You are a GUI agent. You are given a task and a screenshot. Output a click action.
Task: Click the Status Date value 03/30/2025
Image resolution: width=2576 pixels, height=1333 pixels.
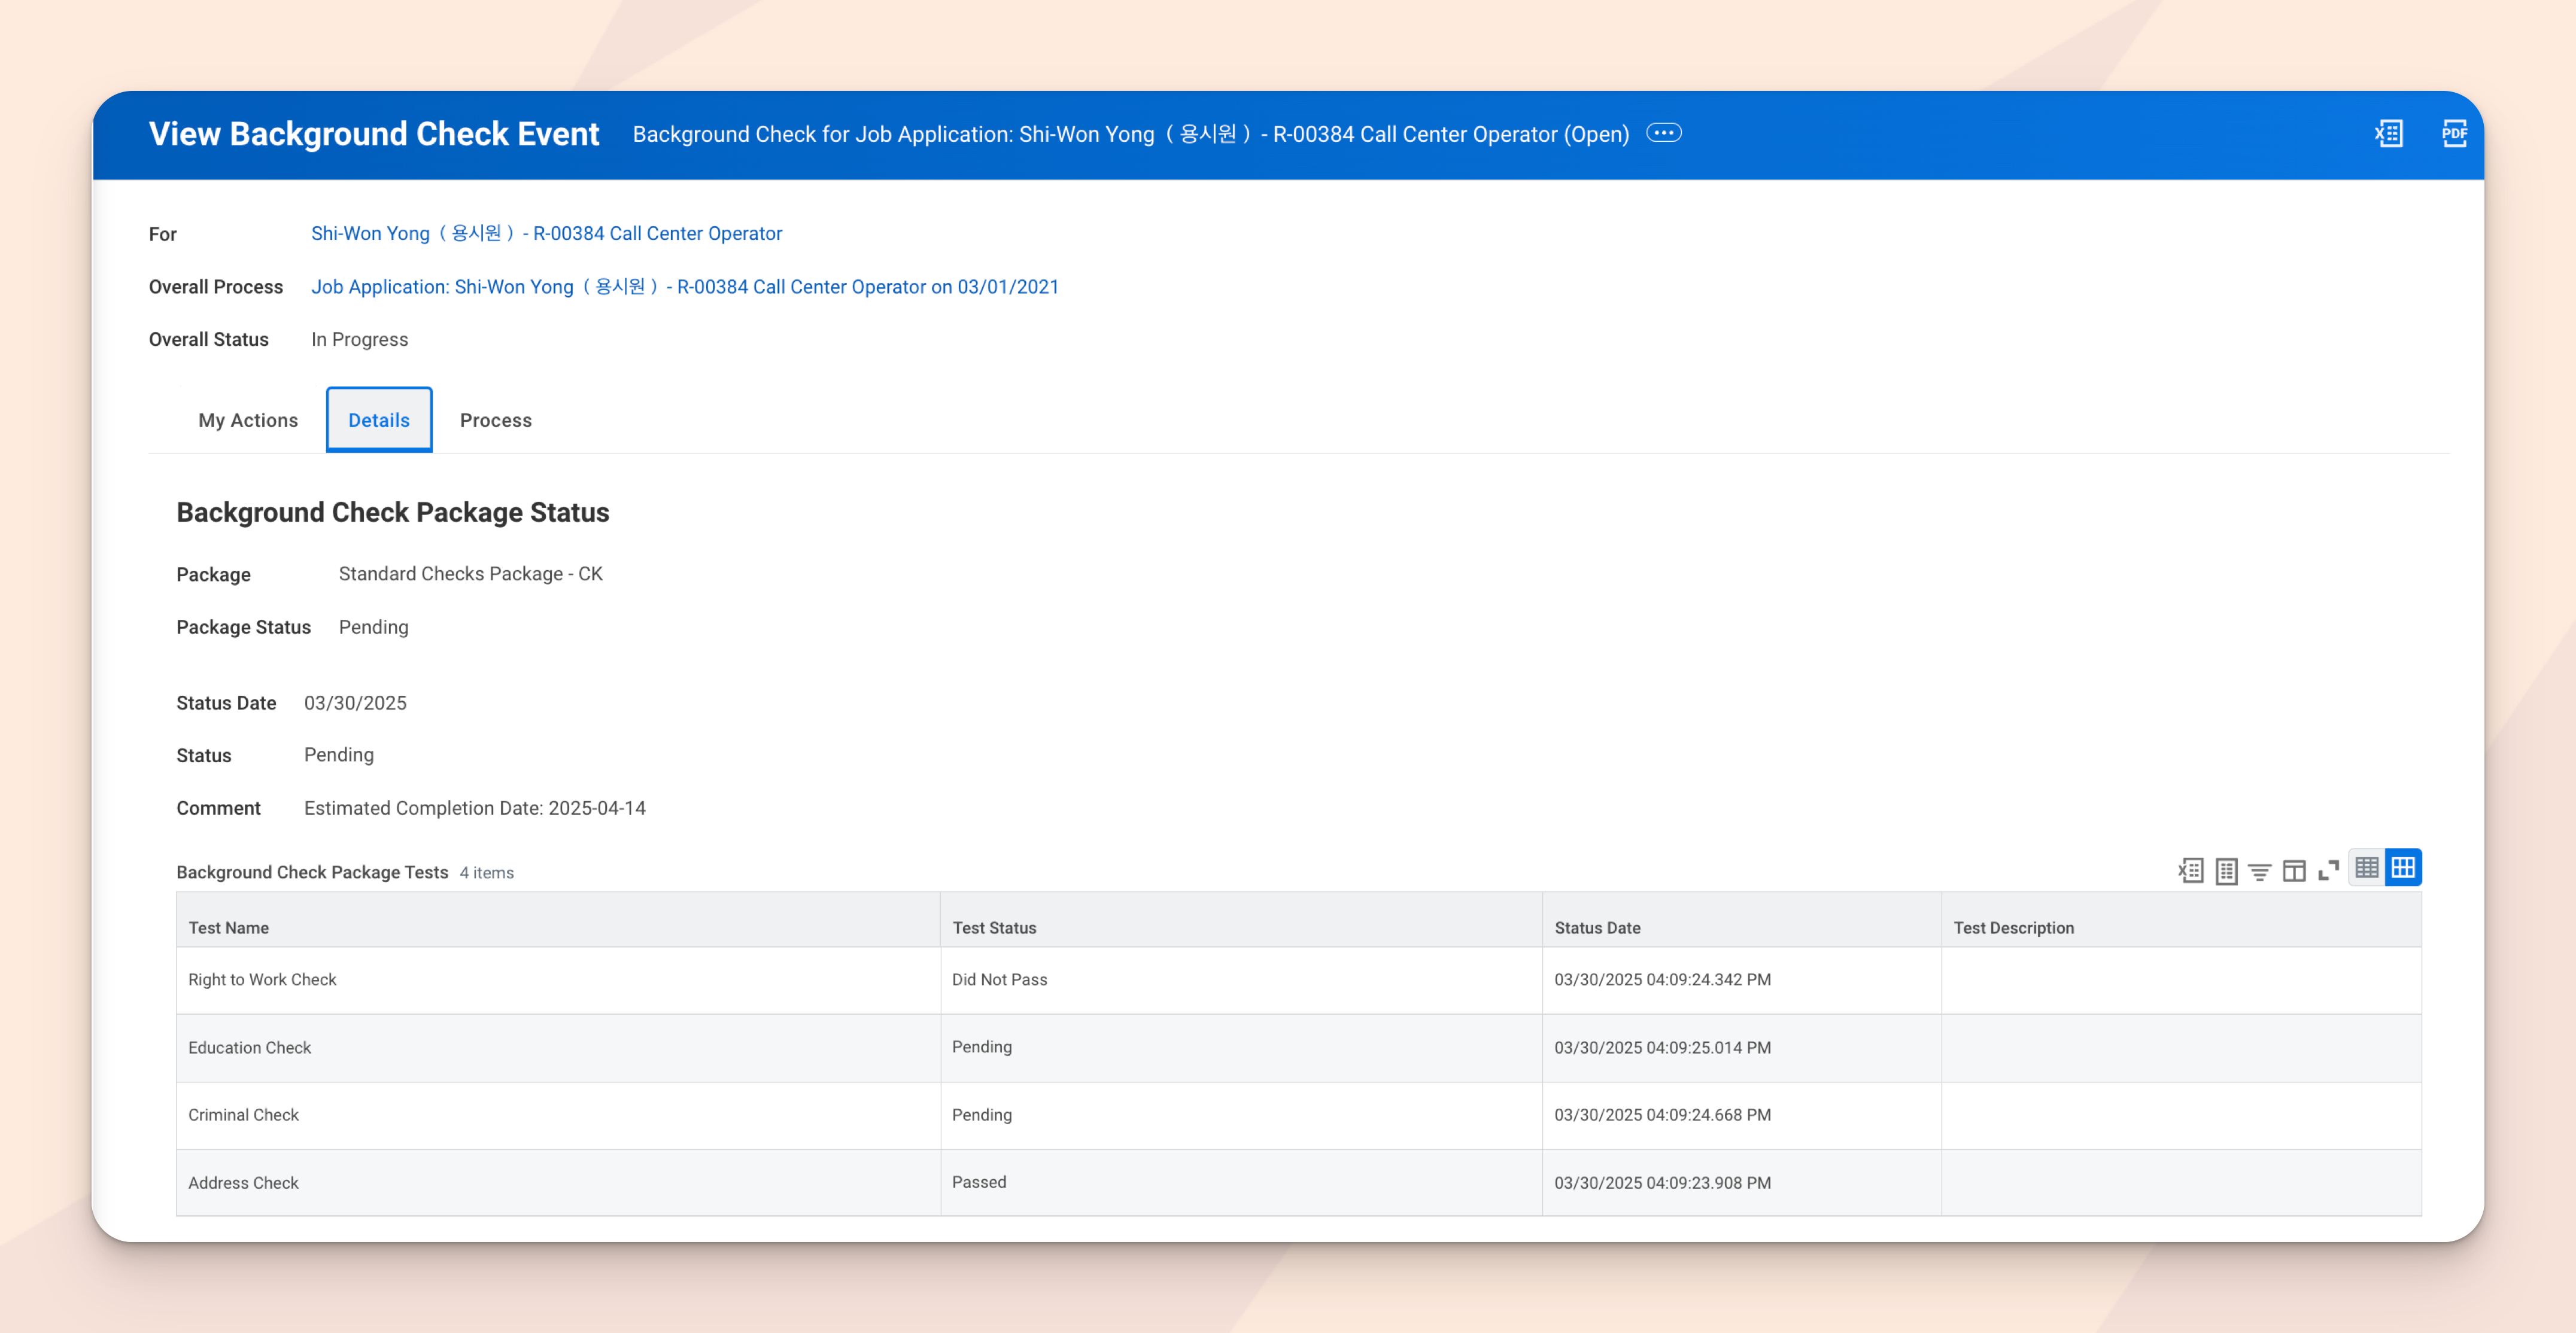355,703
